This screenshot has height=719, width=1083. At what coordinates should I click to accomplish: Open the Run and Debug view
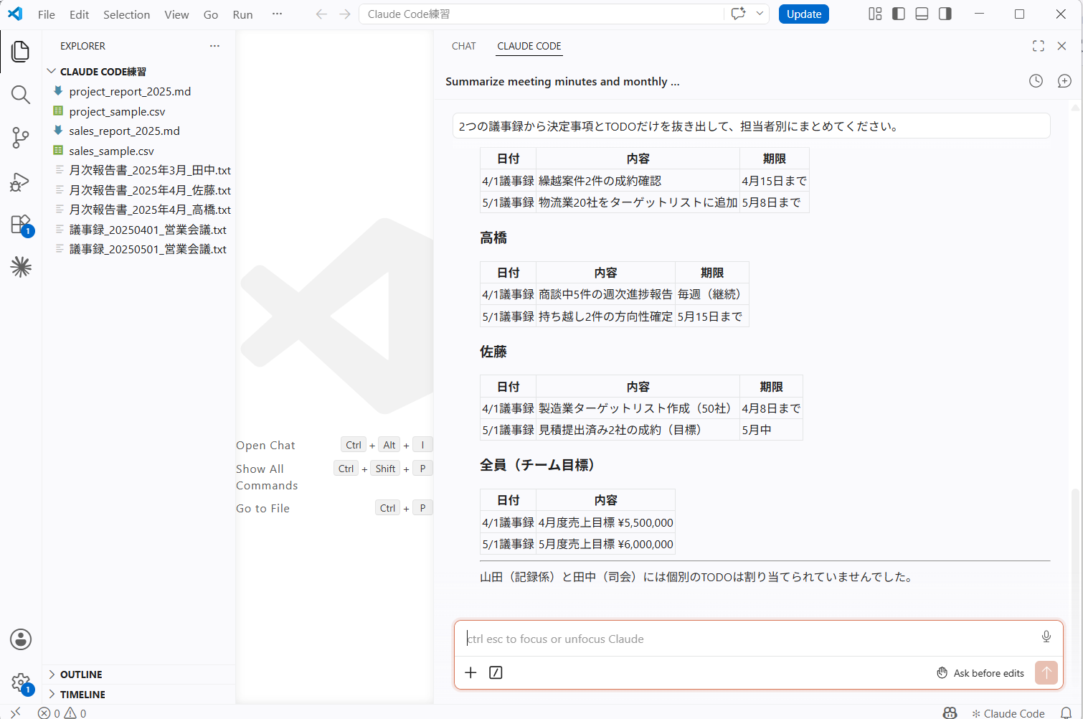[21, 182]
